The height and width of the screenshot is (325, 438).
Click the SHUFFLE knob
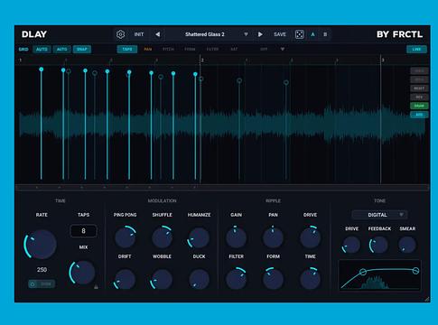point(162,237)
